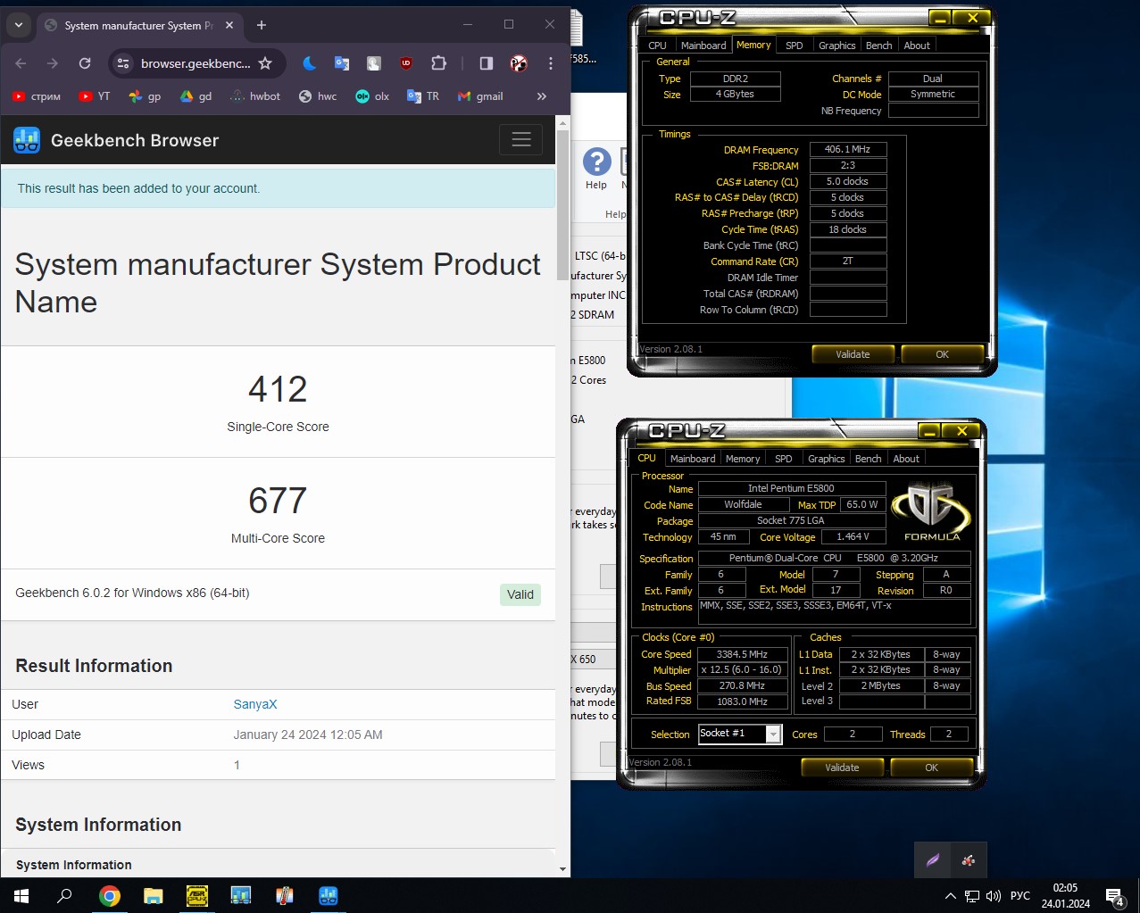
Task: Open a new Chrome tab
Action: coord(262,25)
